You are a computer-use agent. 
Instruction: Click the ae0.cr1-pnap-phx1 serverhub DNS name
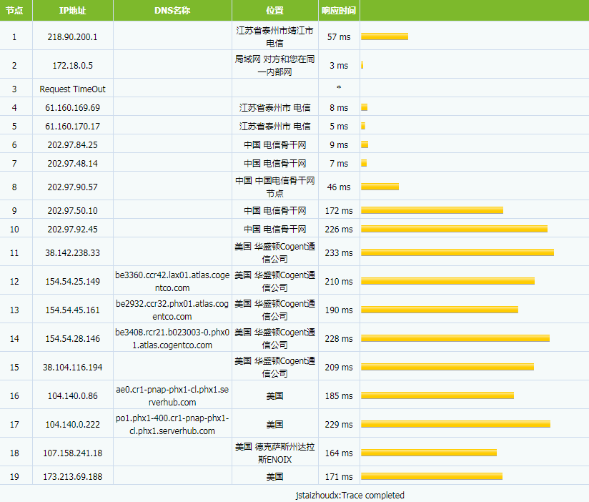pos(172,395)
